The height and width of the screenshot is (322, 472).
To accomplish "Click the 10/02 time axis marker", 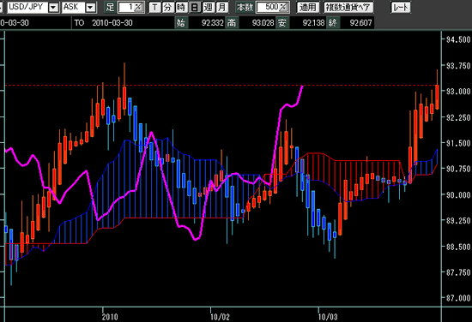I will pos(220,317).
